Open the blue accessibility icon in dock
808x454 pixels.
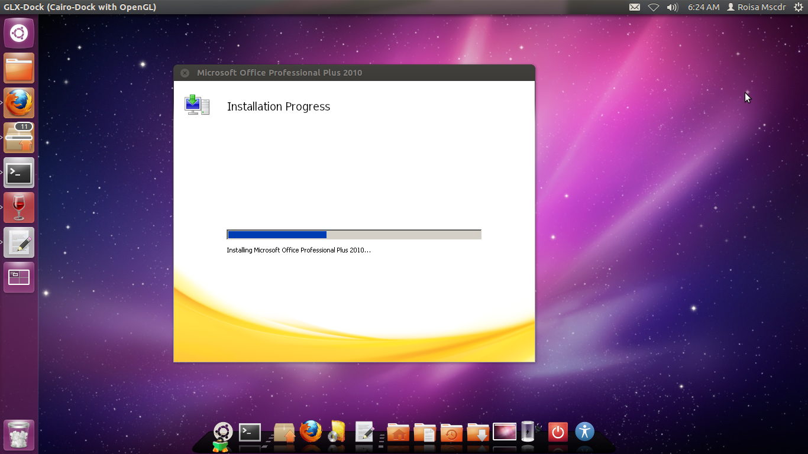(x=584, y=432)
